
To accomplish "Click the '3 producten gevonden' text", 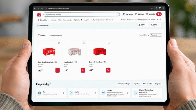I will pyautogui.click(x=56, y=35).
